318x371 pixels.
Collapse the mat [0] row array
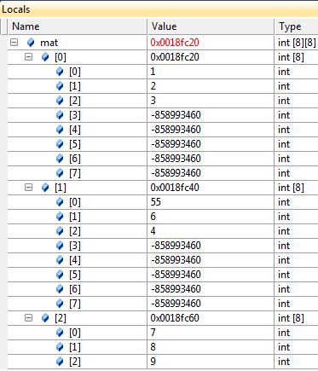tap(28, 57)
